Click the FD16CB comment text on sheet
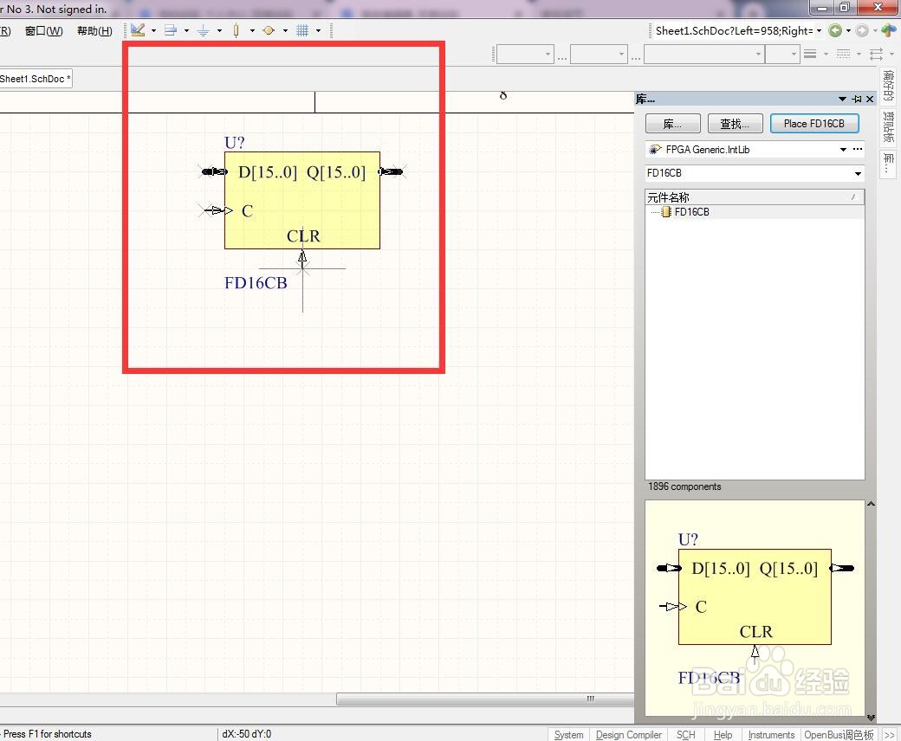The image size is (901, 741). click(x=256, y=283)
